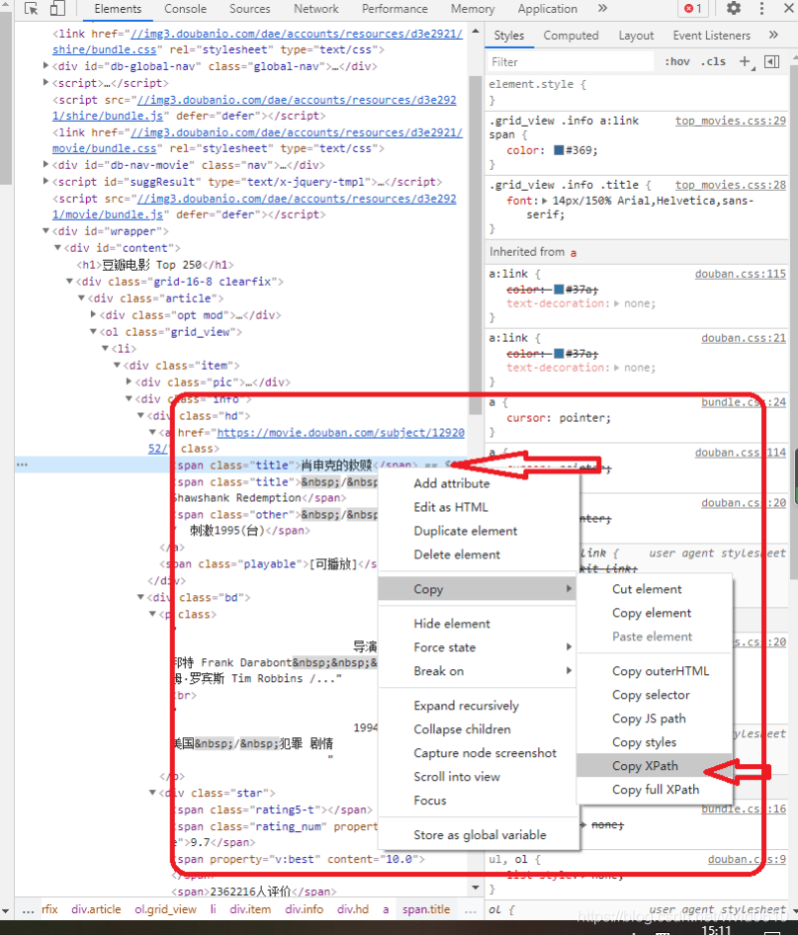The image size is (798, 935).
Task: Select Add attribute in context menu
Action: [x=452, y=483]
